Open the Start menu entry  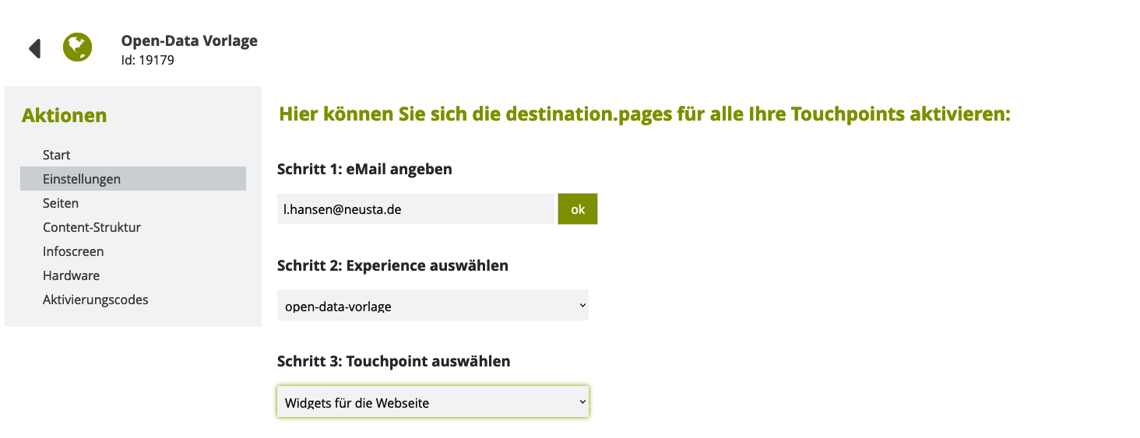[133, 155]
